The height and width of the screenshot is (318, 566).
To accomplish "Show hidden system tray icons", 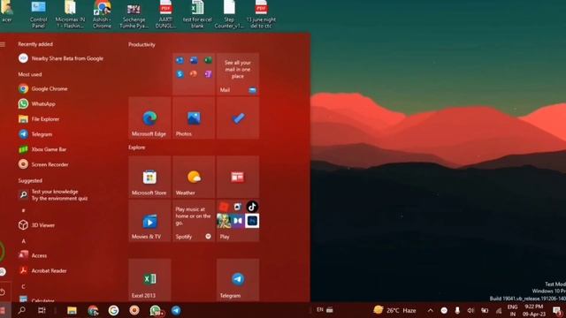I will click(x=431, y=310).
